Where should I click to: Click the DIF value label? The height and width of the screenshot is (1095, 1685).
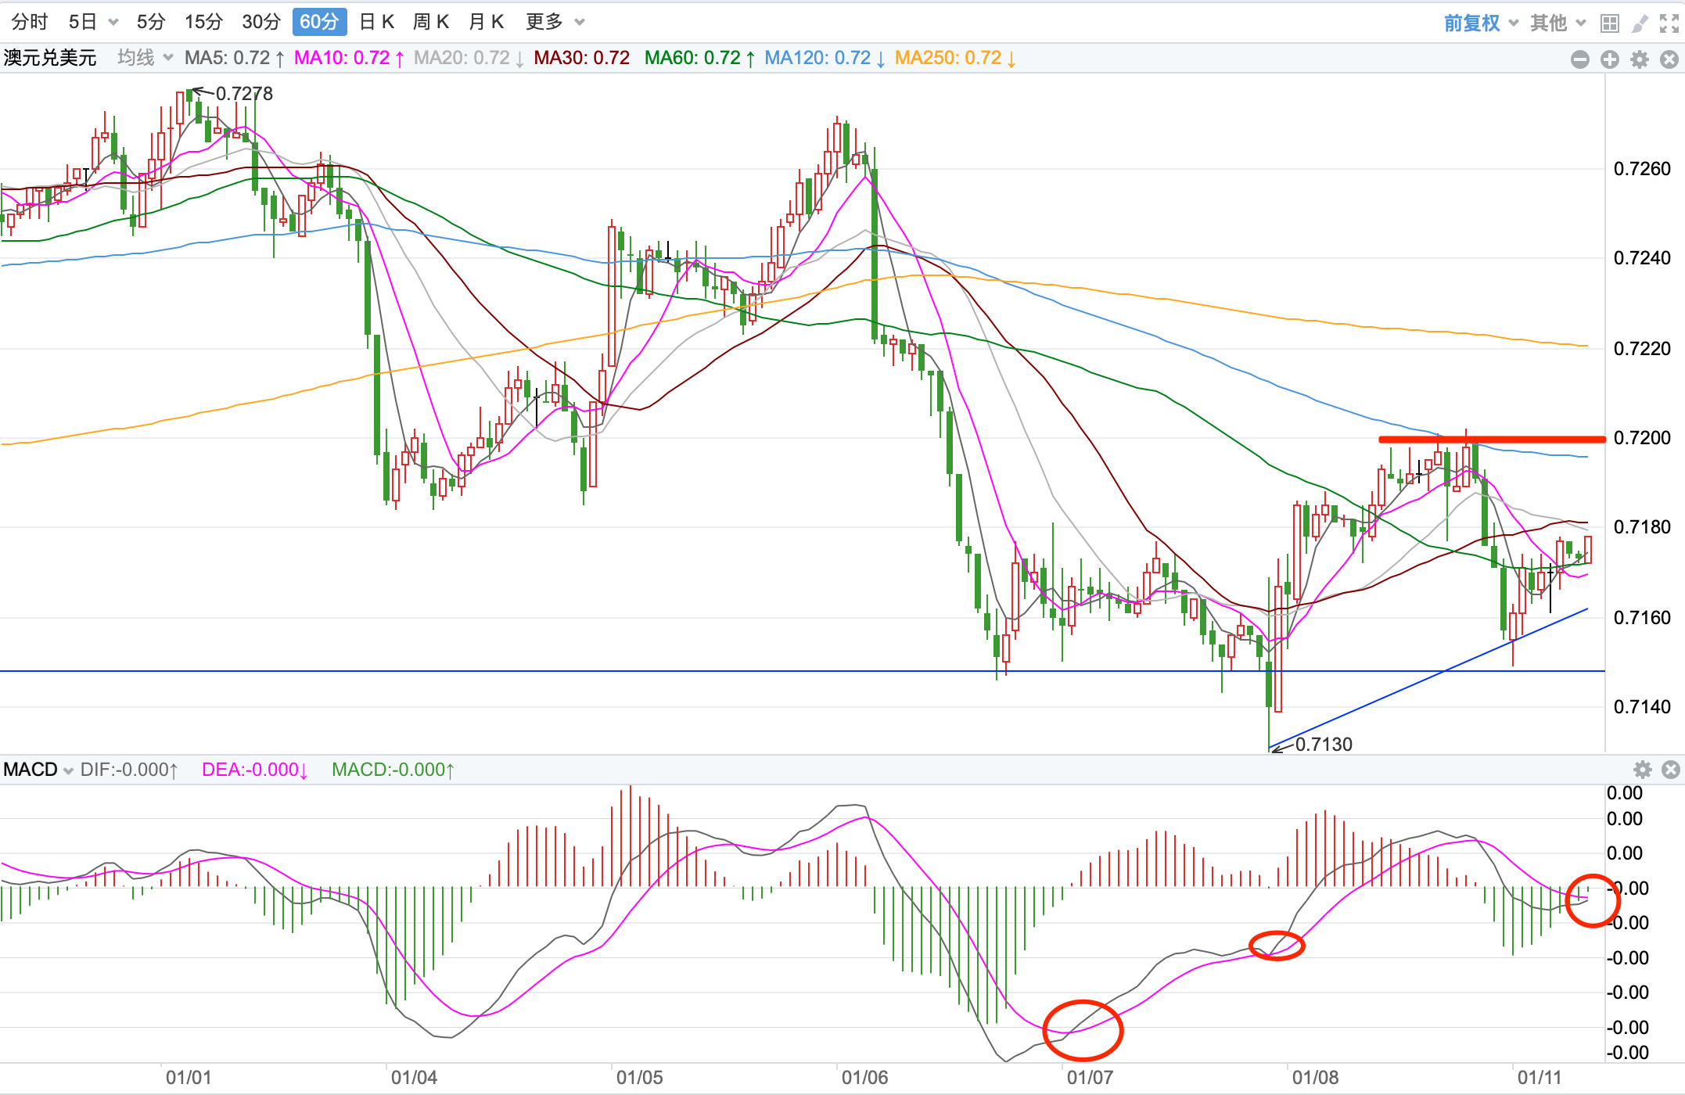click(129, 770)
